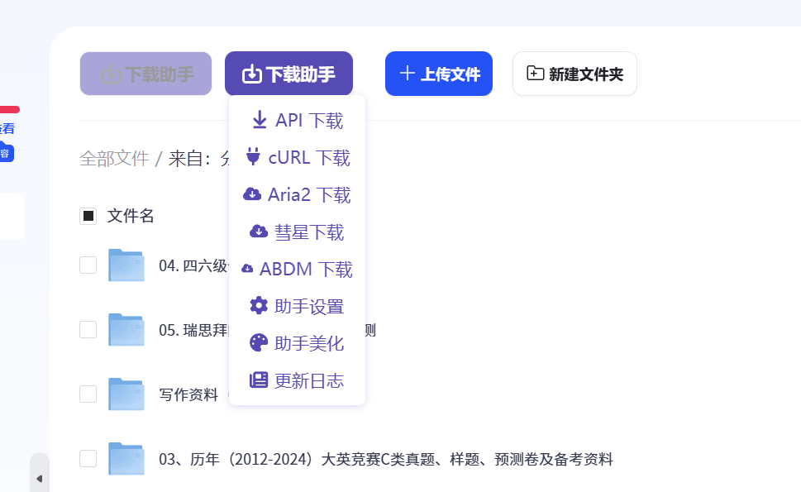
Task: Click the palette icon for 助手美化
Action: (259, 343)
